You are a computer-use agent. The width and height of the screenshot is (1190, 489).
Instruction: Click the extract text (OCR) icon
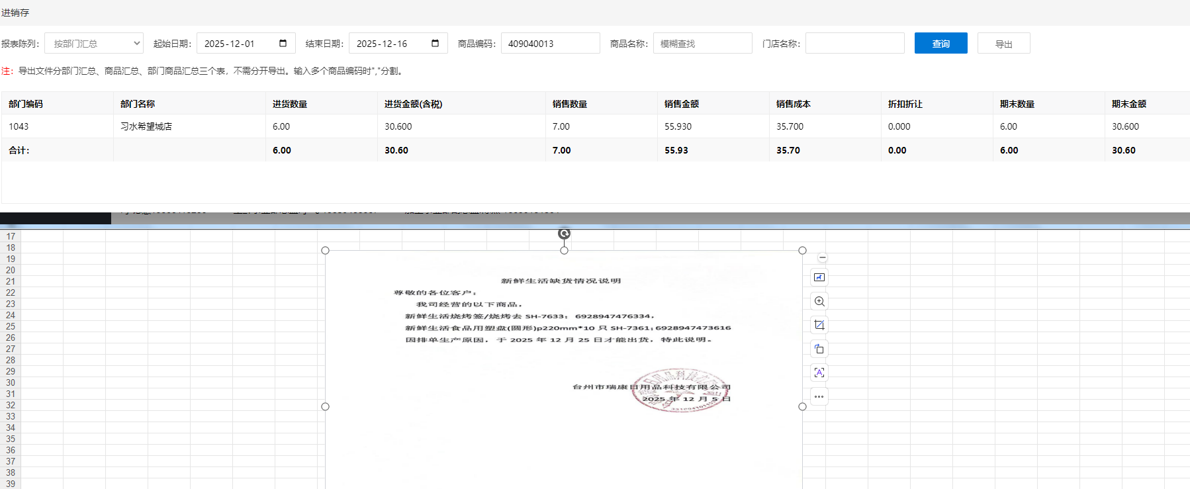pyautogui.click(x=819, y=373)
